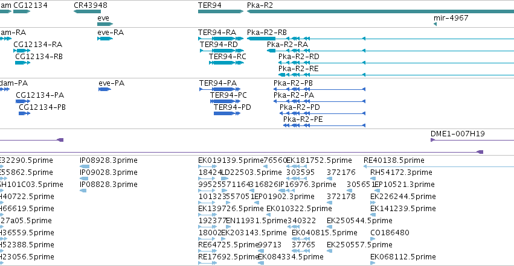The height and width of the screenshot is (266, 514).
Task: Click EST EK181752.5prime
Action: click(297, 166)
